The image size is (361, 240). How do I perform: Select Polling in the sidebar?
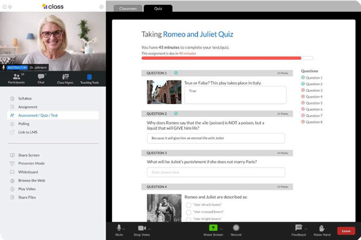[24, 124]
